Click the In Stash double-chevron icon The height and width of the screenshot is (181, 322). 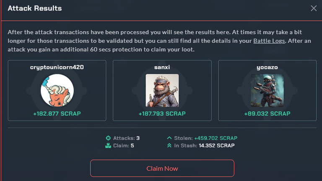pos(169,145)
